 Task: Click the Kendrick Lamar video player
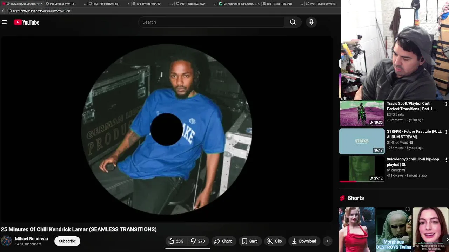pyautogui.click(x=166, y=129)
